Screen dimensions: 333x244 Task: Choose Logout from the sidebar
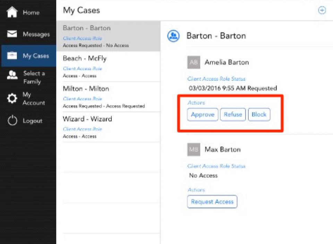(28, 120)
